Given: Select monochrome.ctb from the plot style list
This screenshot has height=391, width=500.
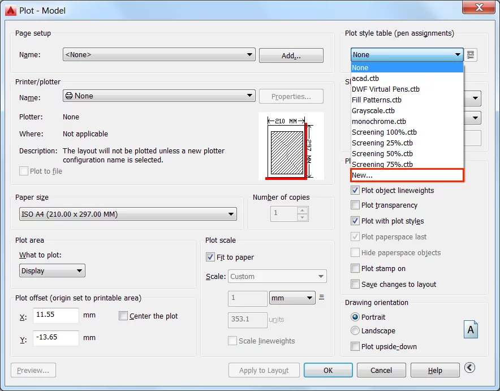Looking at the screenshot, I should click(x=379, y=121).
